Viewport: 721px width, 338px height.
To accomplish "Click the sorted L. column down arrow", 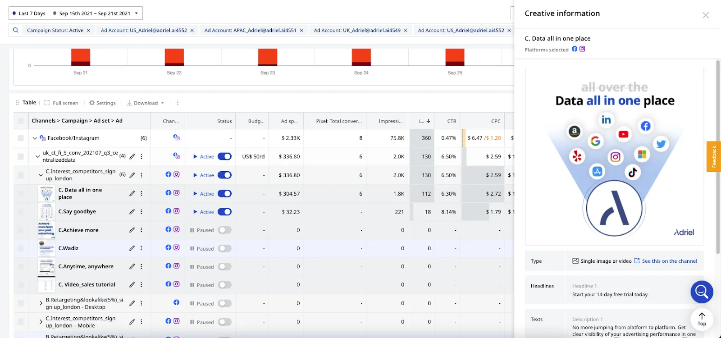I will click(x=428, y=121).
